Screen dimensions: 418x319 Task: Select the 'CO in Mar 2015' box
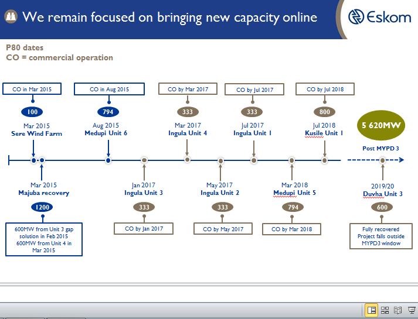32,89
